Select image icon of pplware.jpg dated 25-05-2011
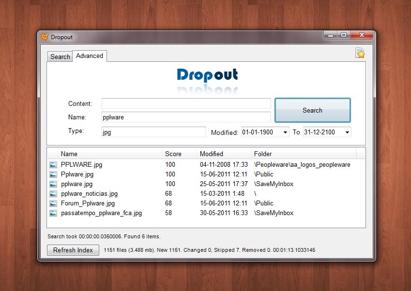Image resolution: width=411 pixels, height=291 pixels. [53, 184]
